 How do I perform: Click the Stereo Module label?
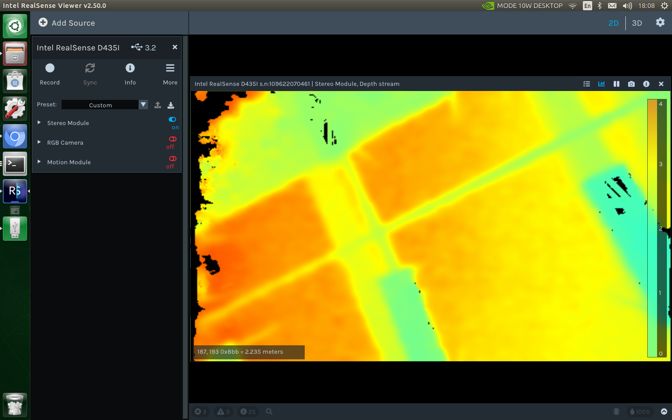68,123
